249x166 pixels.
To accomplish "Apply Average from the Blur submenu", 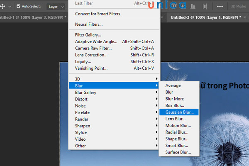I will point(179,85).
